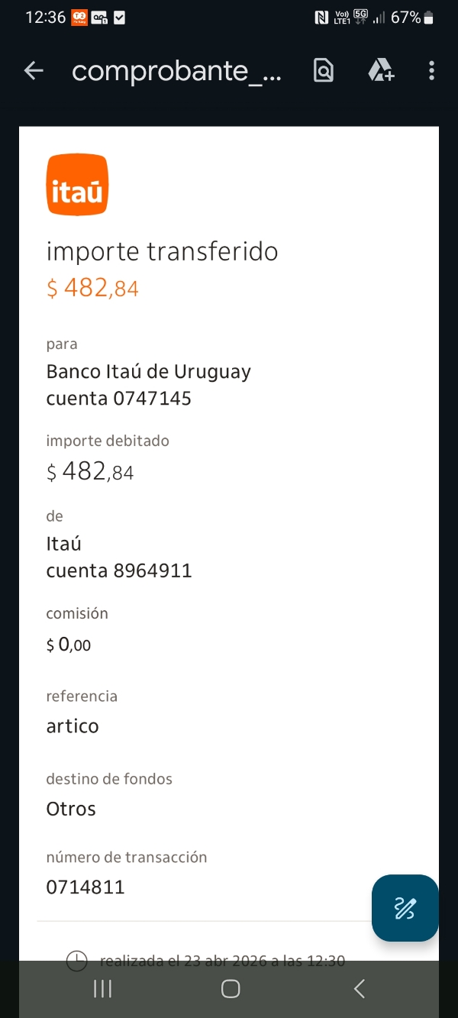Screen dimensions: 458x1018
Task: Tap the Banco Itaú de Uruguay text
Action: 149,372
